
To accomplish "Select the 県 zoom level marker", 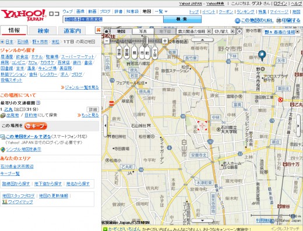I will [x=134, y=52].
